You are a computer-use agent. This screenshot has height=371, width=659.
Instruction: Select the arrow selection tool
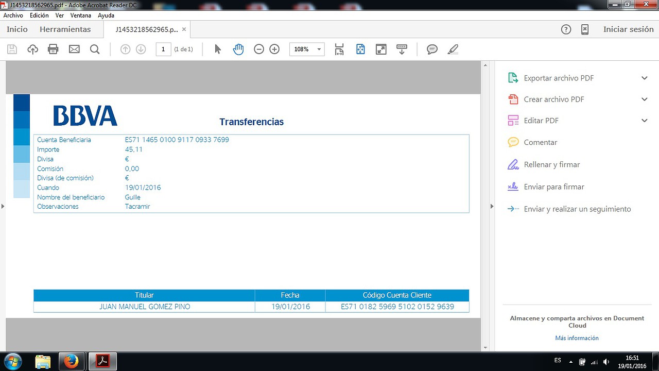tap(218, 49)
